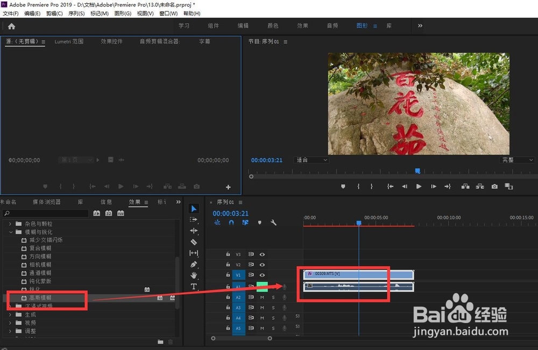The image size is (538, 350).
Task: Select the Track Select Forward tool
Action: (x=194, y=219)
